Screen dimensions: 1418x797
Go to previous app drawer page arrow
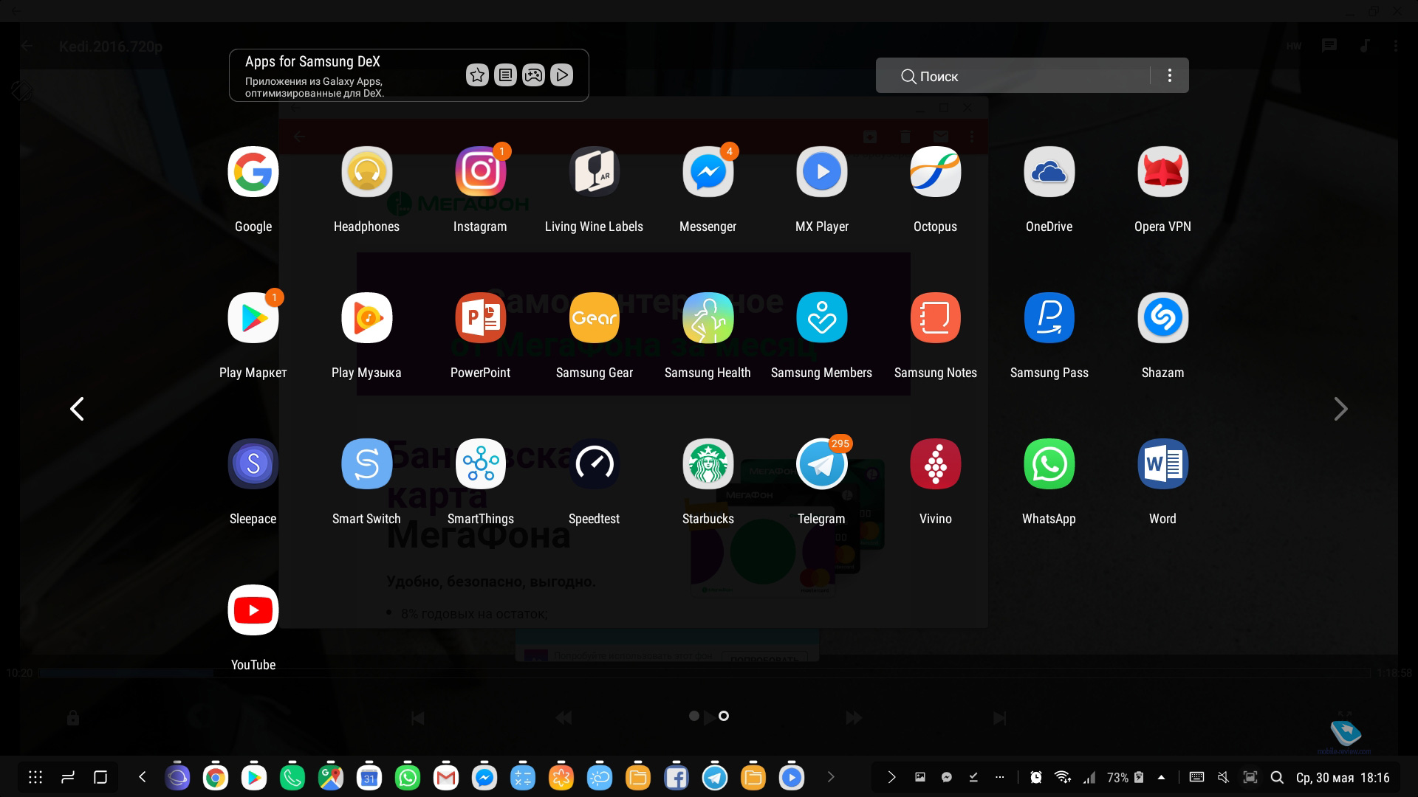(77, 409)
